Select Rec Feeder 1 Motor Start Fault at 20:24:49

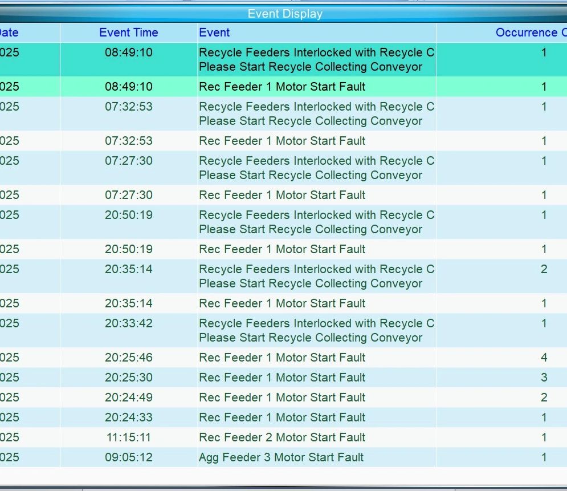(x=282, y=397)
